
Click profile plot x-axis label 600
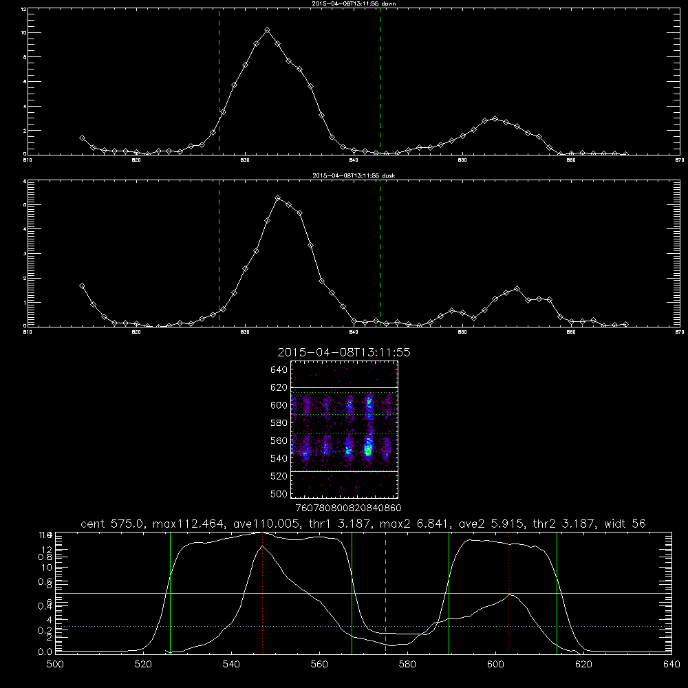[x=495, y=665]
